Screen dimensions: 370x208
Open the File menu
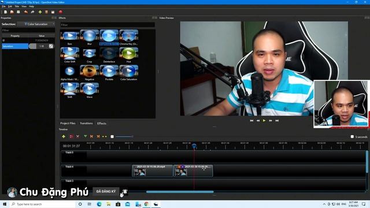[3, 6]
